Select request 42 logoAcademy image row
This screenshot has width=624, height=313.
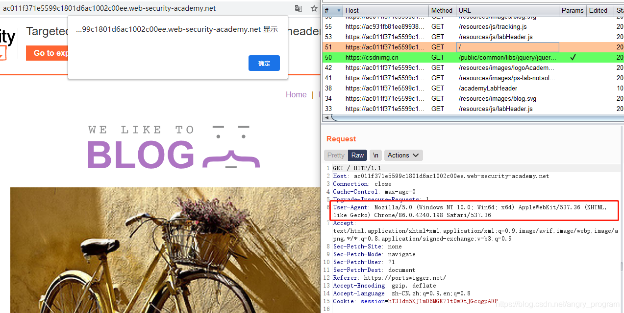coord(473,67)
